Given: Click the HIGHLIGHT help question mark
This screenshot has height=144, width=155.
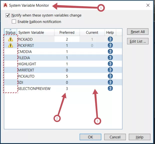Looking at the screenshot, I should (110, 64).
